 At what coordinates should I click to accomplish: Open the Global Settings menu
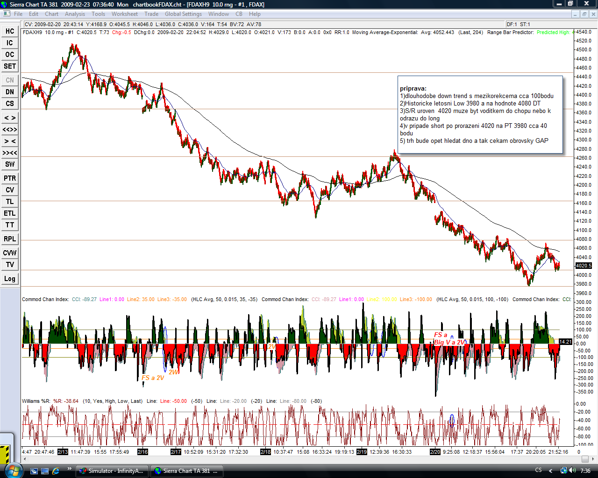pos(183,14)
